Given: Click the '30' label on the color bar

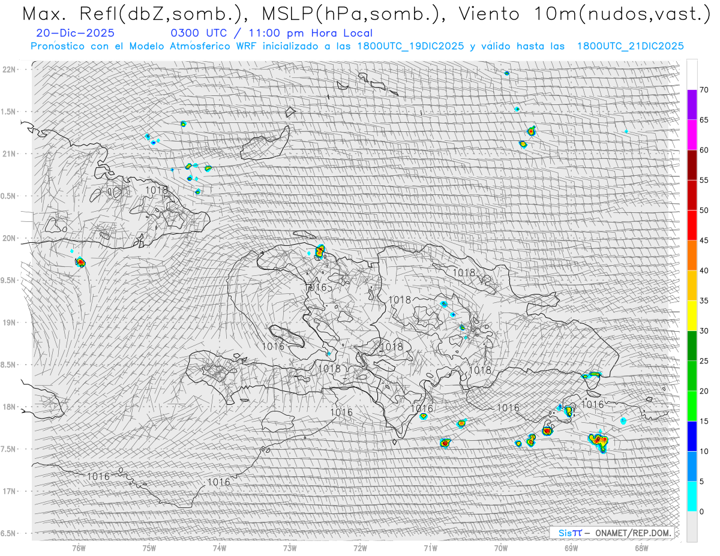Looking at the screenshot, I should pos(704,331).
